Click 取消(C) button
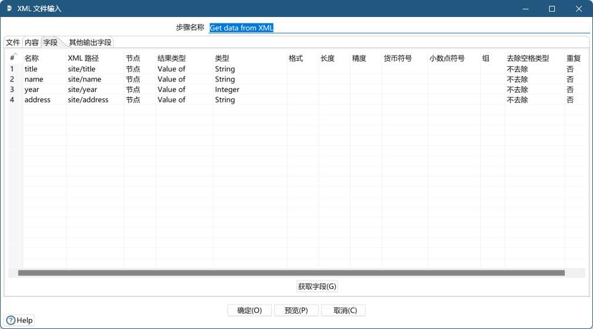593x329 pixels. [343, 310]
